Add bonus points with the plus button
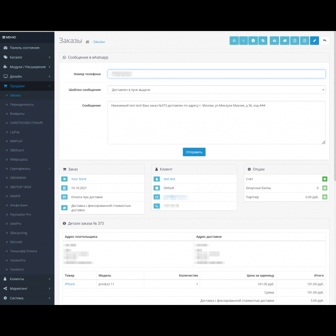The height and width of the screenshot is (336, 336). [325, 188]
